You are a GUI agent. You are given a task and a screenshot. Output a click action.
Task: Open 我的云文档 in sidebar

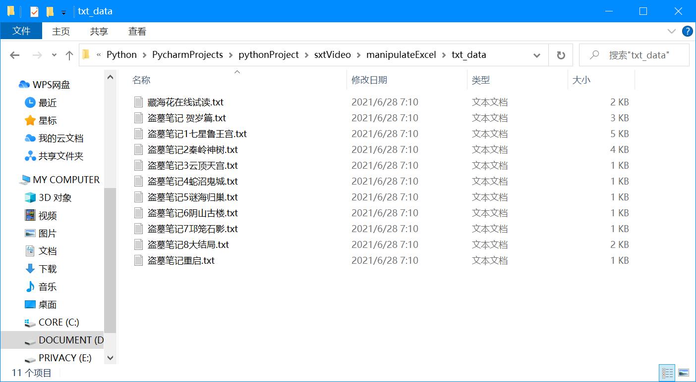tap(61, 138)
